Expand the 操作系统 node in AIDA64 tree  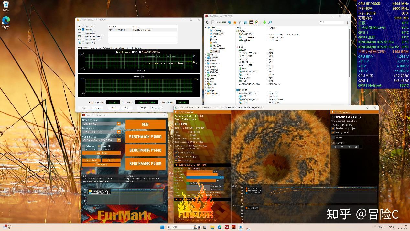[206, 58]
